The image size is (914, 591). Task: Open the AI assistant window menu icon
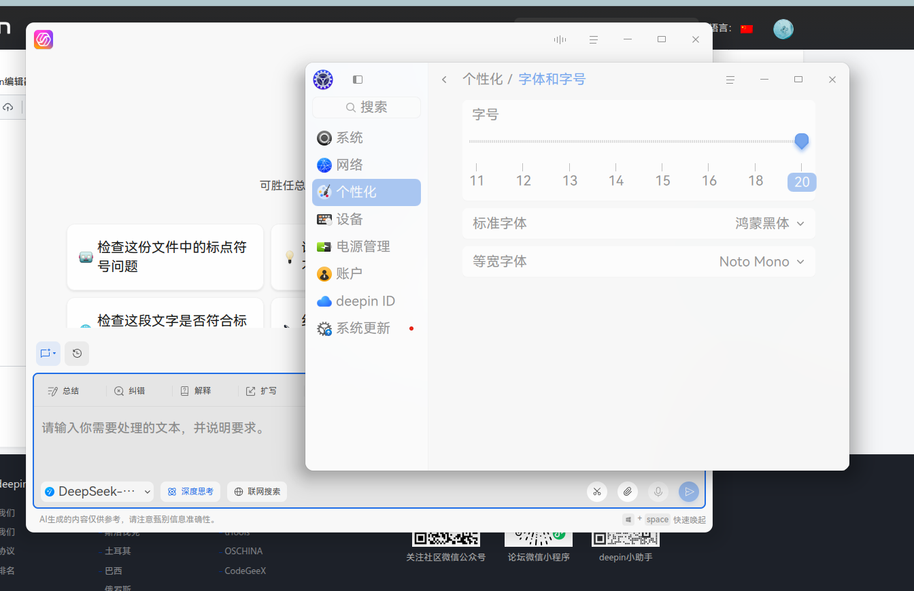(x=594, y=40)
